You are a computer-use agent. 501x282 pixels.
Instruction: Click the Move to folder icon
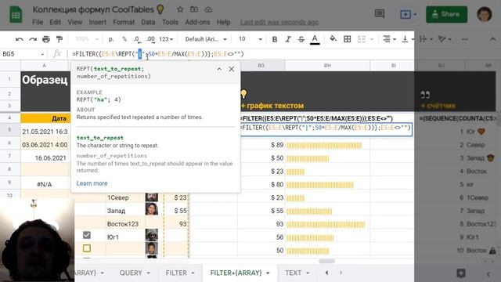pos(194,9)
